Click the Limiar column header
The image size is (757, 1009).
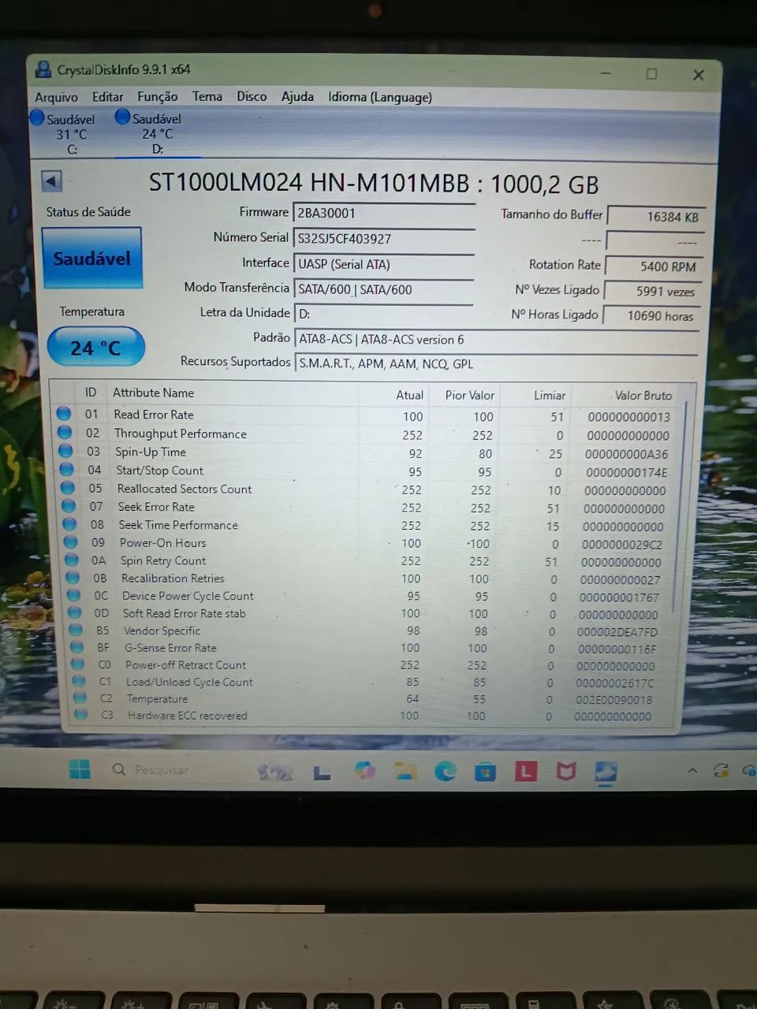click(x=549, y=395)
